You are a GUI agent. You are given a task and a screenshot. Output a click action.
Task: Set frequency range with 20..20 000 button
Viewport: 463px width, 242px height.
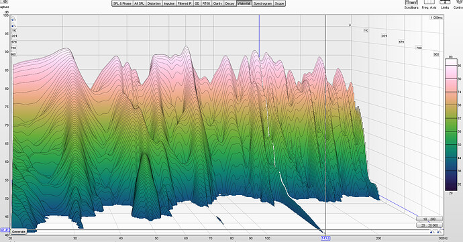click(x=429, y=225)
